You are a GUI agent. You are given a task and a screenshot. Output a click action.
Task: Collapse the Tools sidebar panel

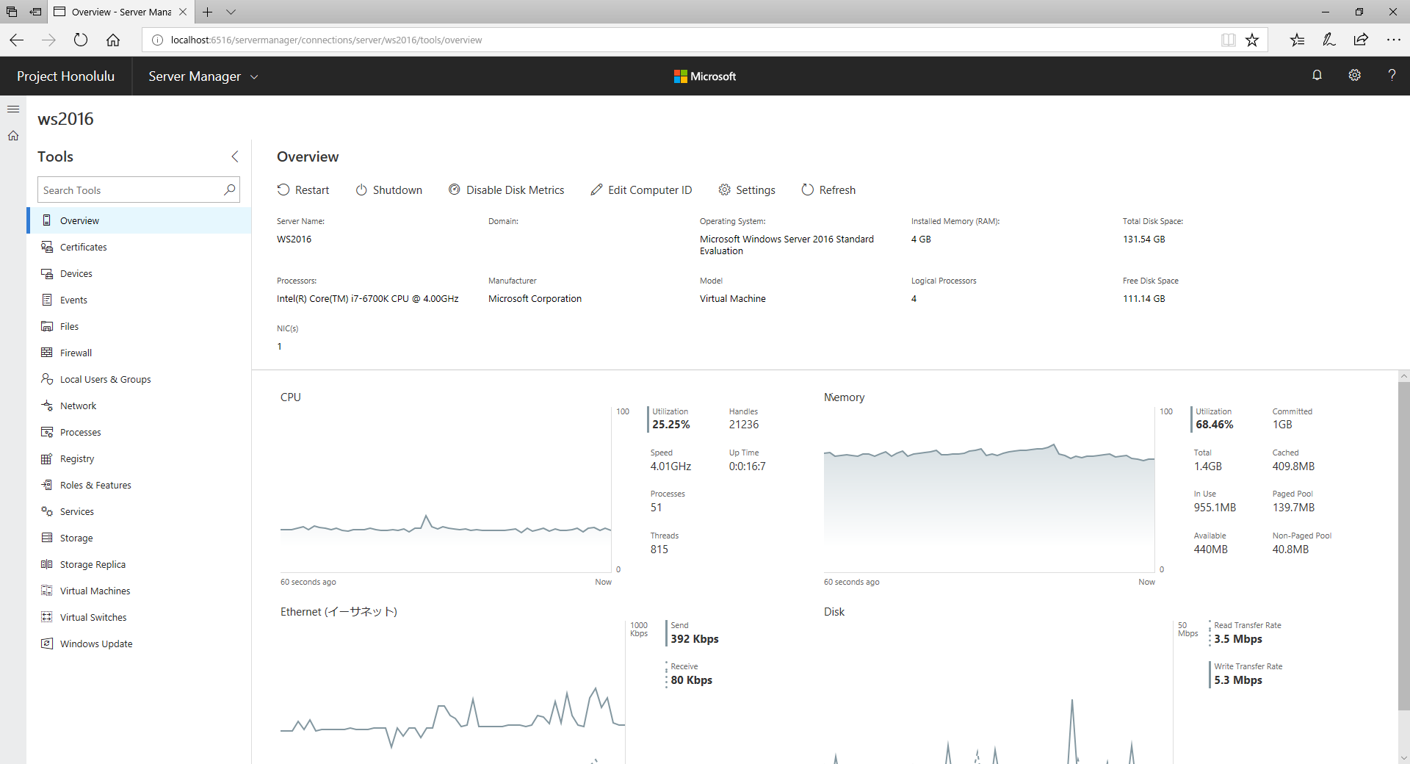click(234, 156)
